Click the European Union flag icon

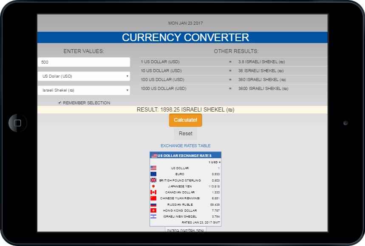click(153, 174)
